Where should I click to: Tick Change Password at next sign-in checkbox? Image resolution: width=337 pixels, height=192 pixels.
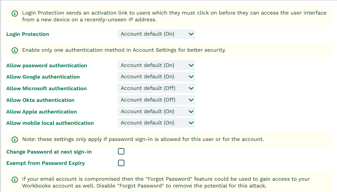click(121, 152)
